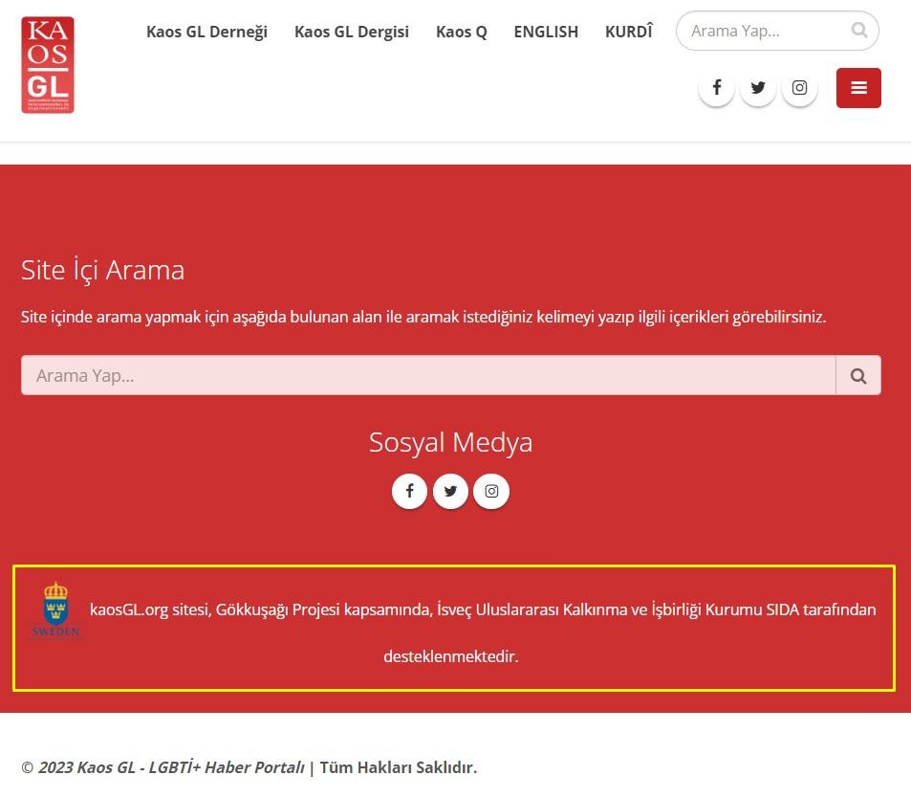Open the Kaos Q link

pos(461,32)
